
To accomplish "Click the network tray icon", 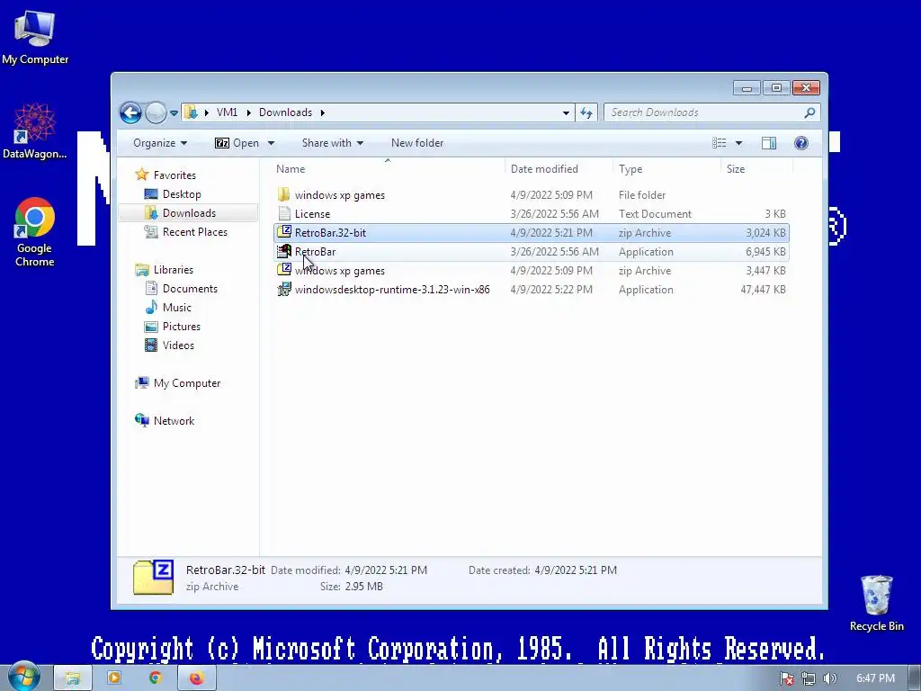I will pyautogui.click(x=809, y=678).
